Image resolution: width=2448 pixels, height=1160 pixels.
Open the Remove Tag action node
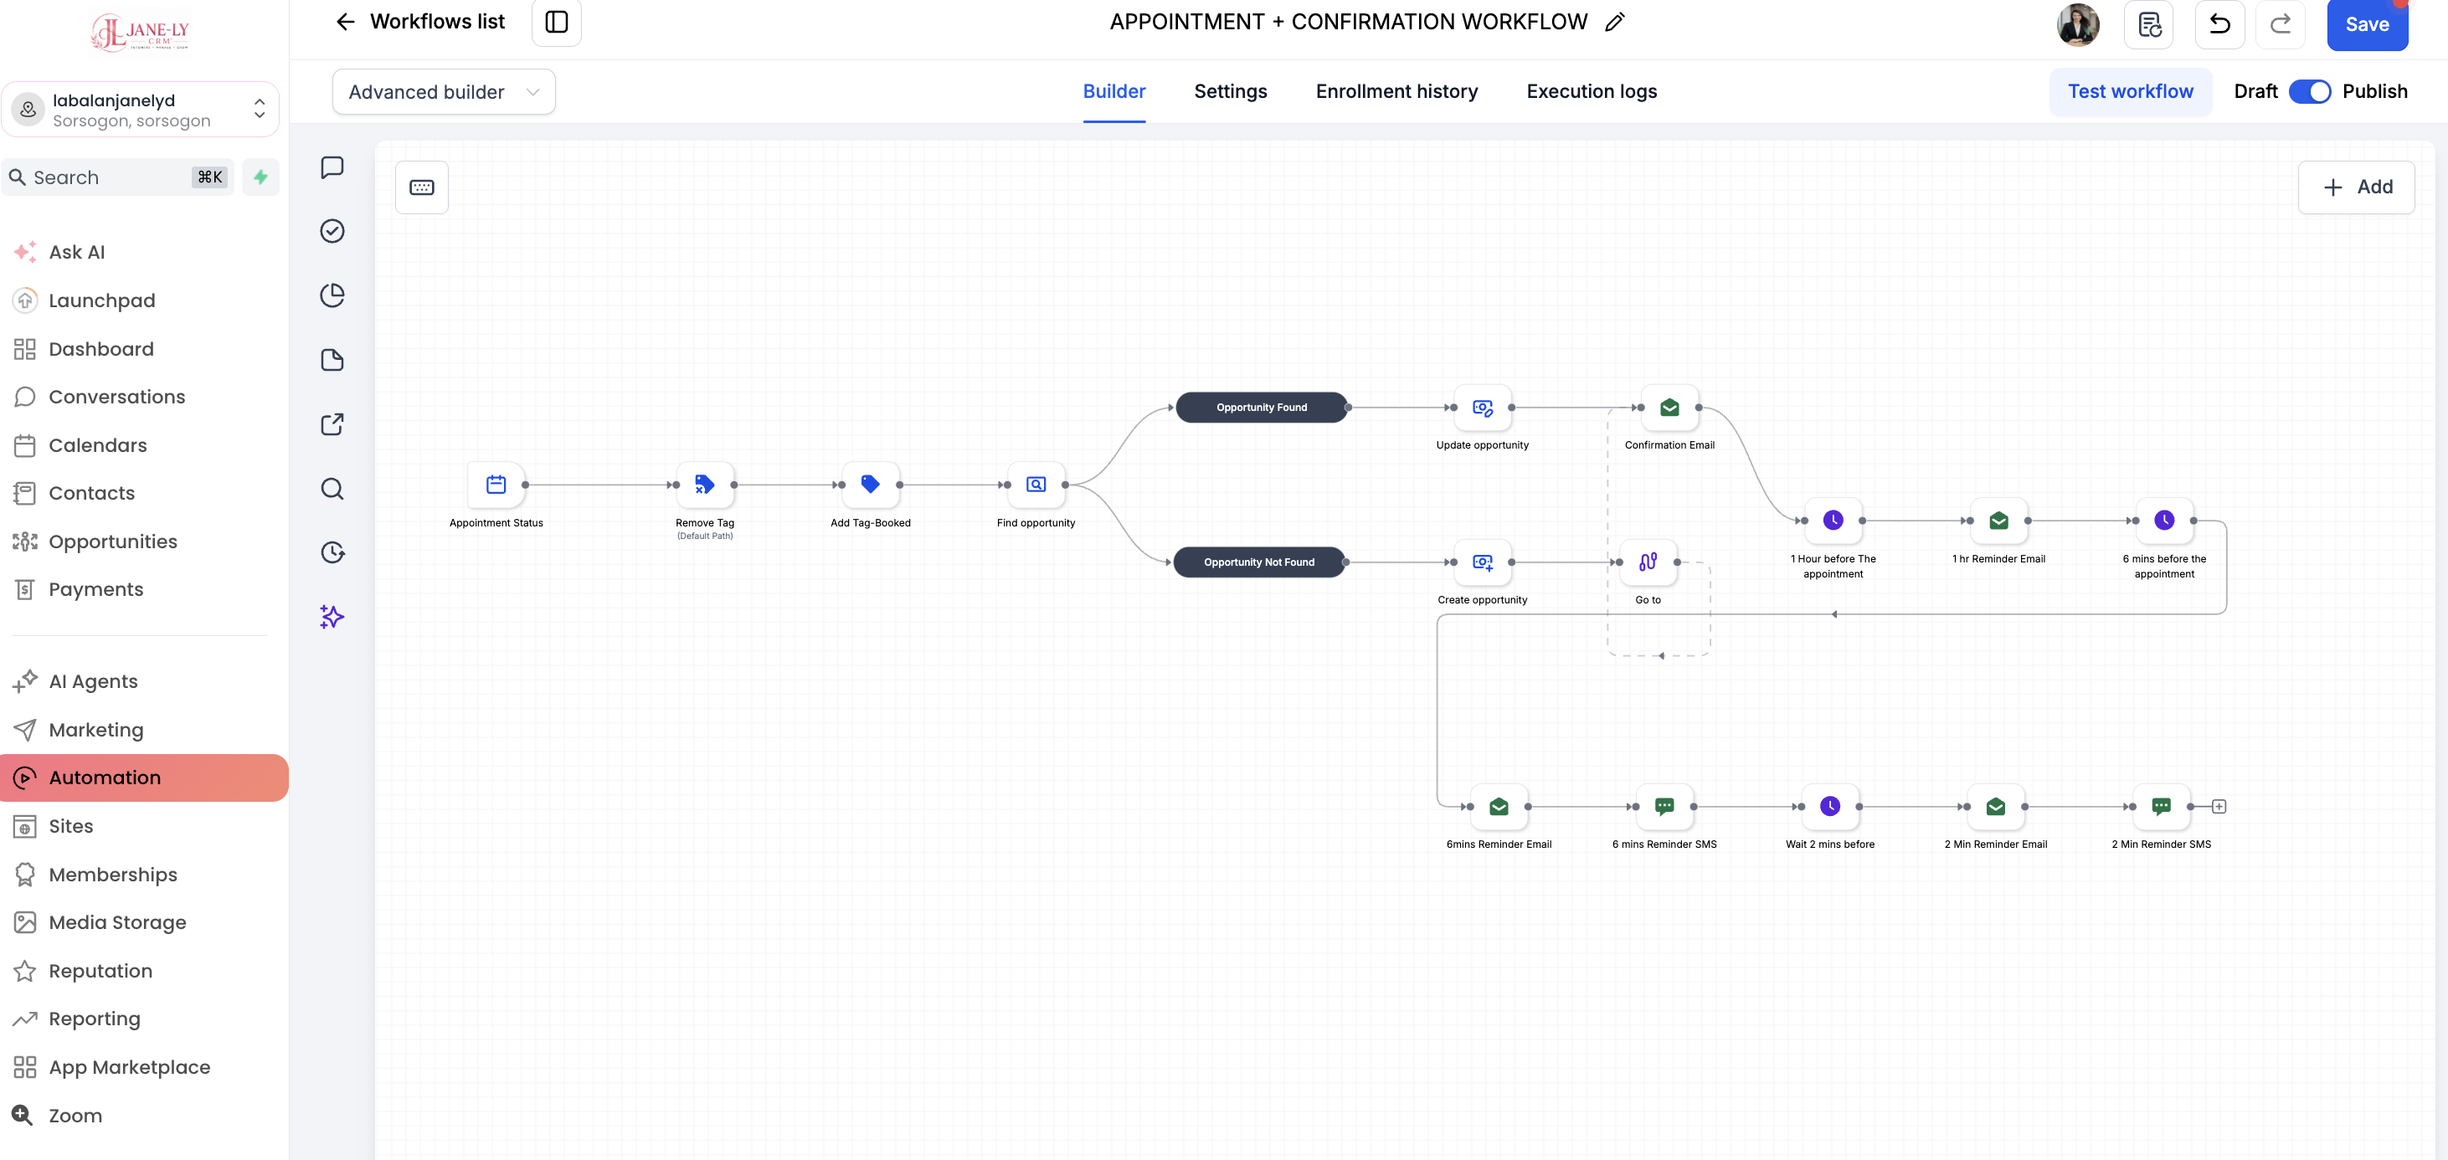(x=704, y=485)
